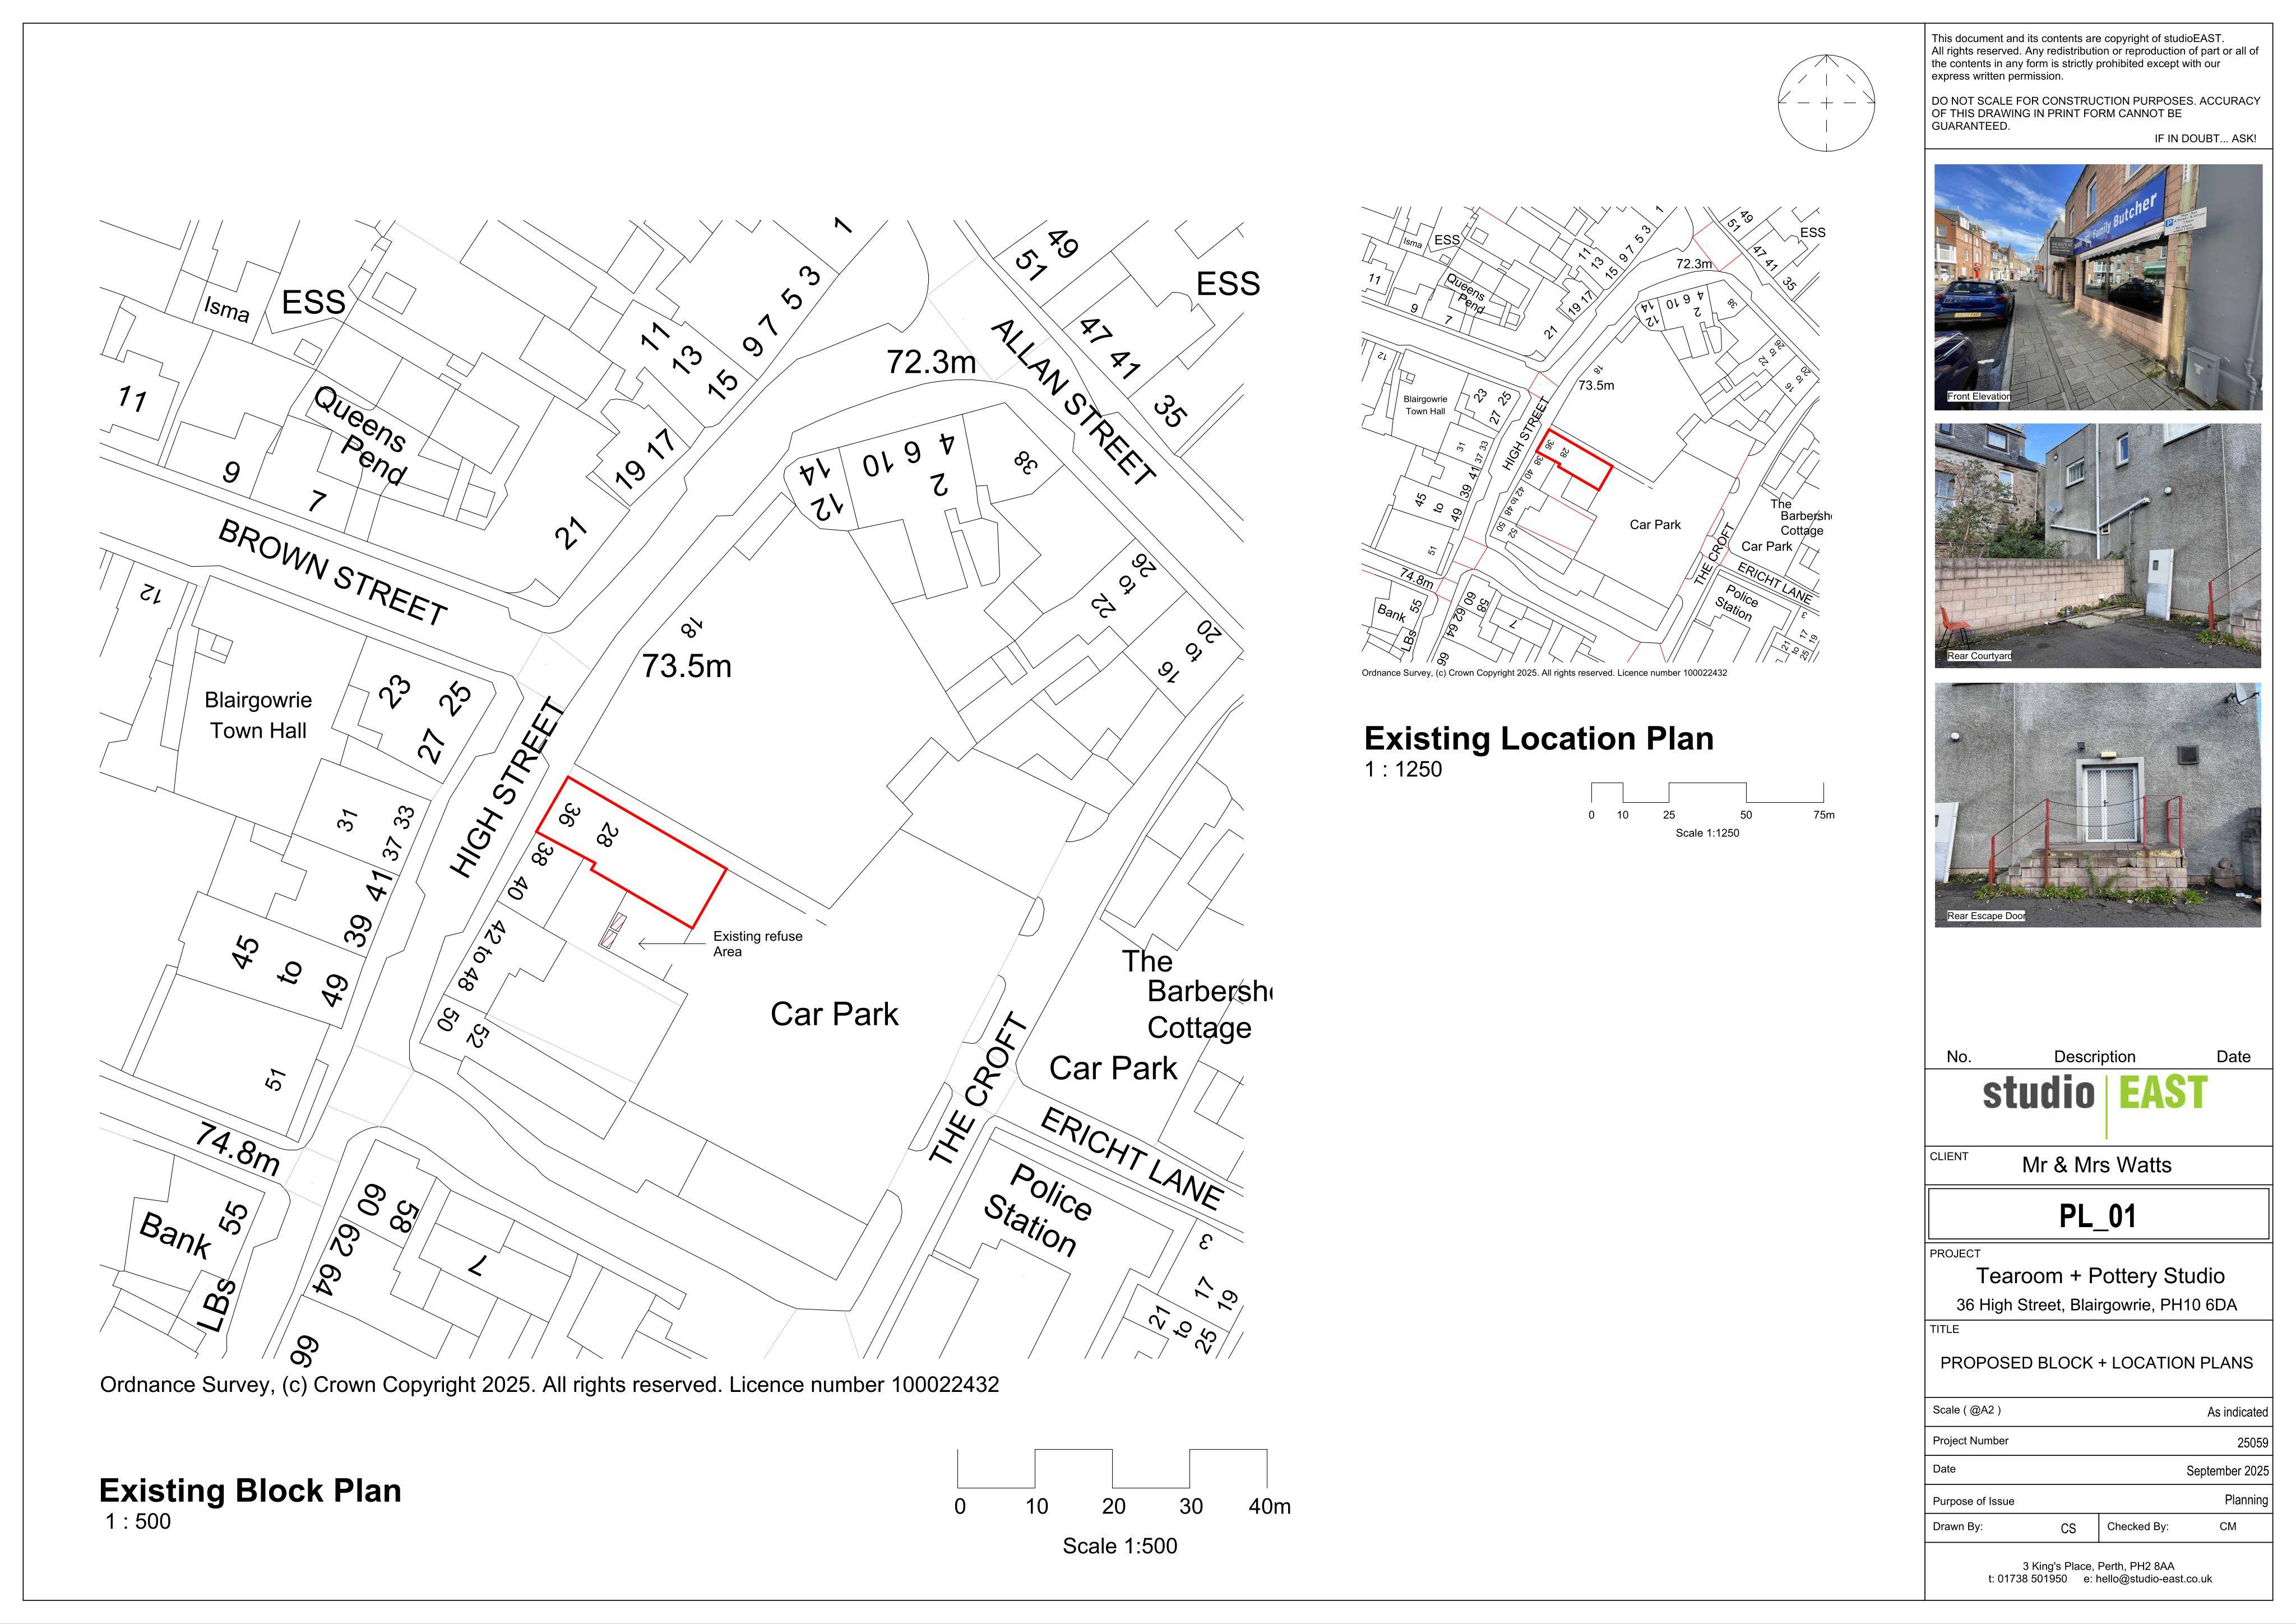Screen dimensions: 2296x1624
Task: Open the Rear Escape Door photo
Action: [2097, 805]
